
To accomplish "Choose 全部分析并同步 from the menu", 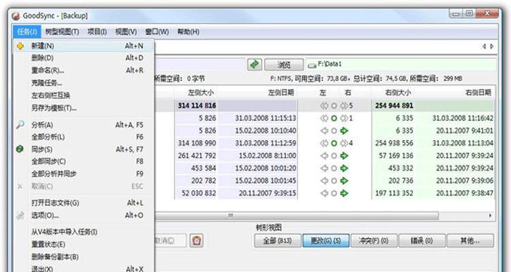I will coord(84,174).
